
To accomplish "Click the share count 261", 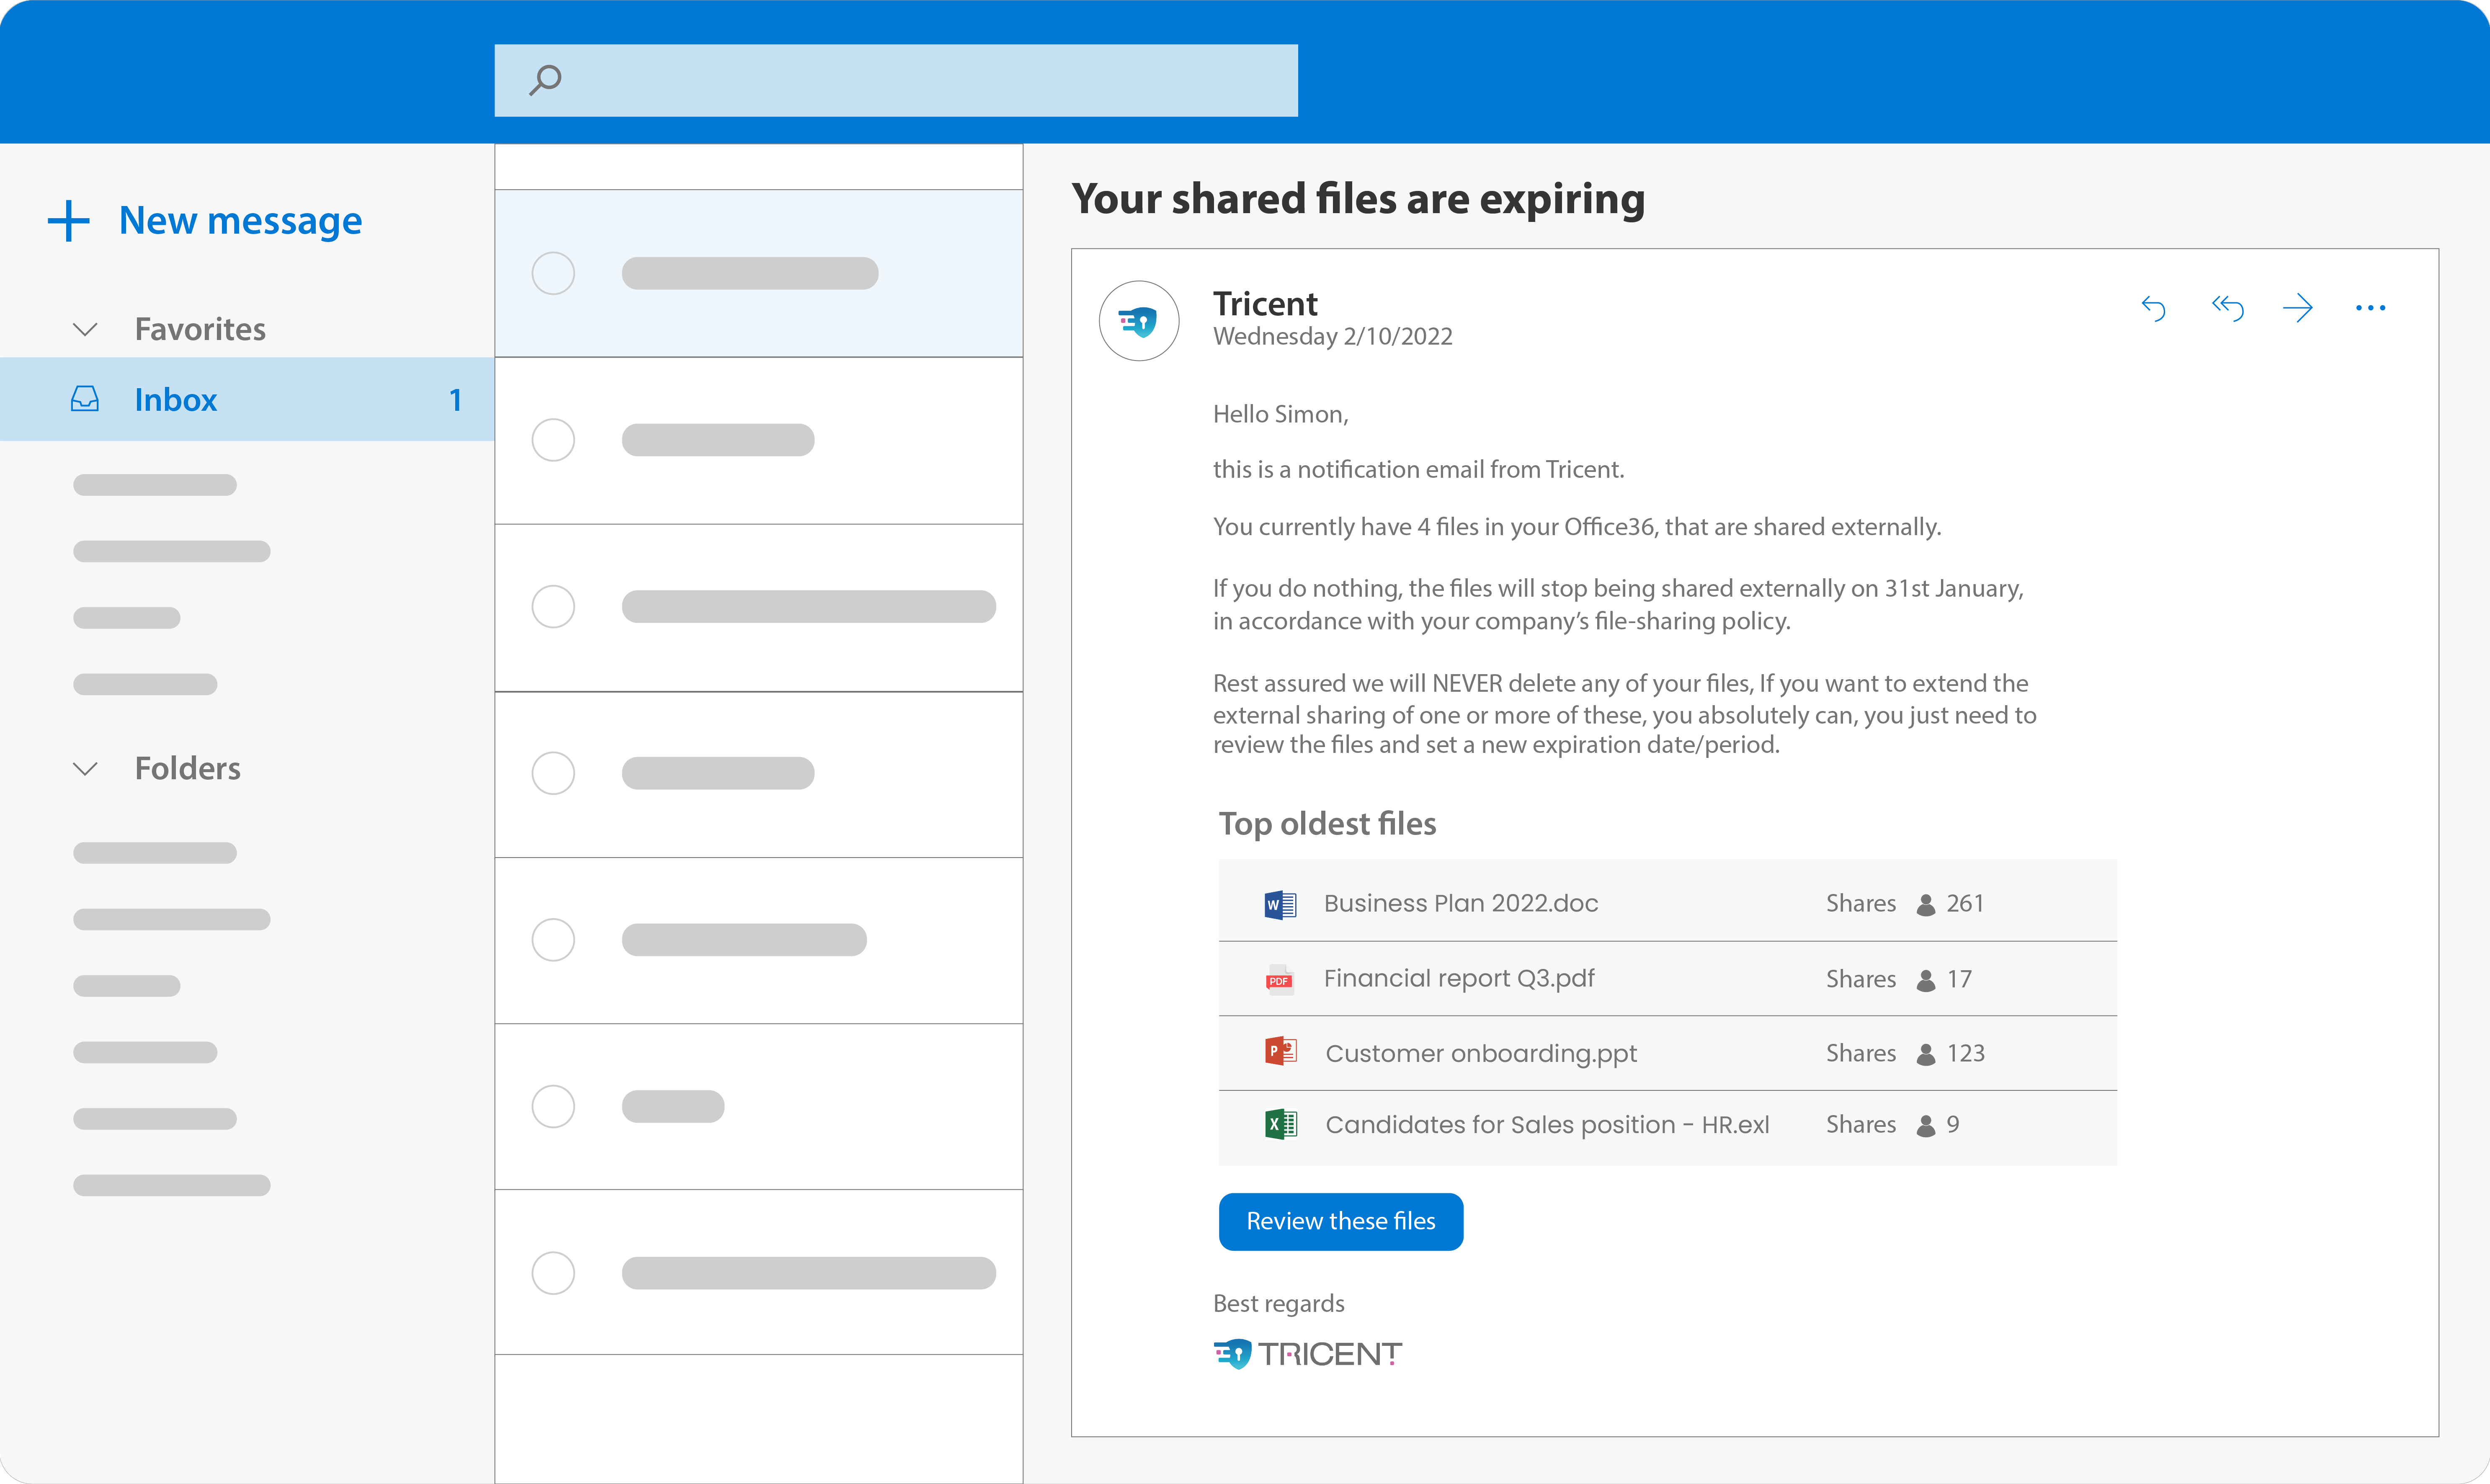I will [1965, 904].
